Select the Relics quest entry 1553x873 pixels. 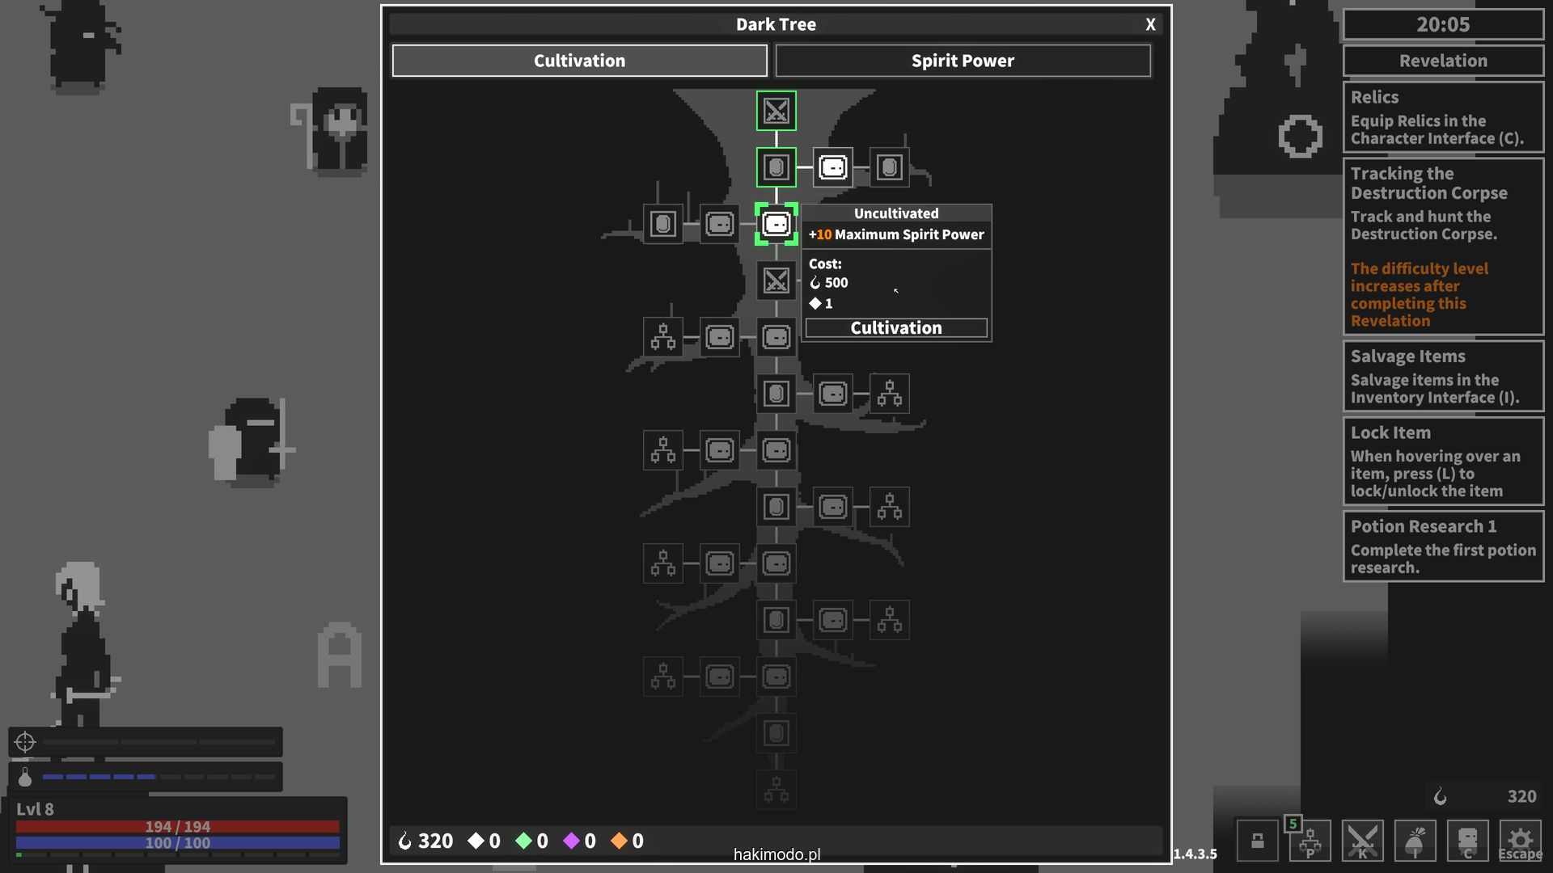[x=1443, y=117]
